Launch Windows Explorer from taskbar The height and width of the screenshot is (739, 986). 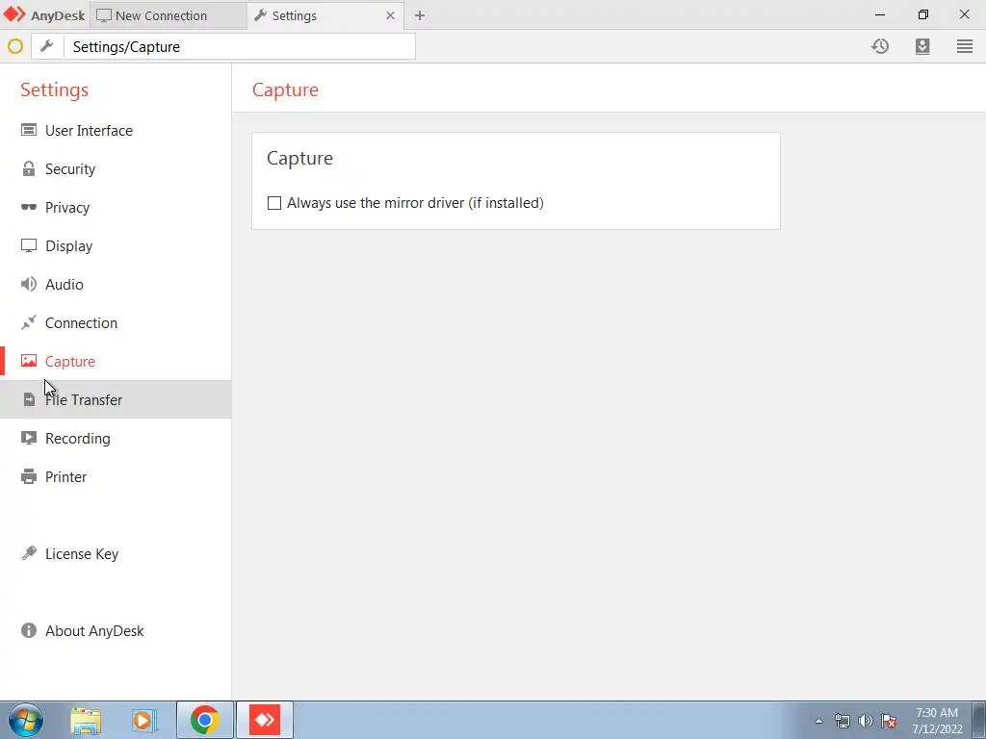point(86,721)
